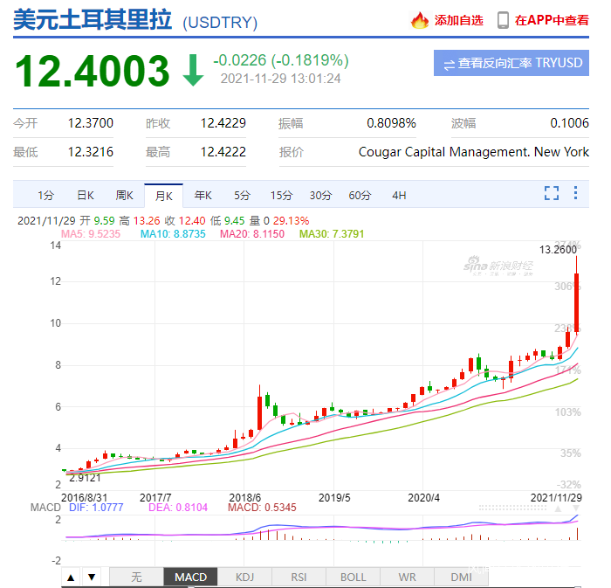Switch to the 30分 chart tab

coord(320,196)
